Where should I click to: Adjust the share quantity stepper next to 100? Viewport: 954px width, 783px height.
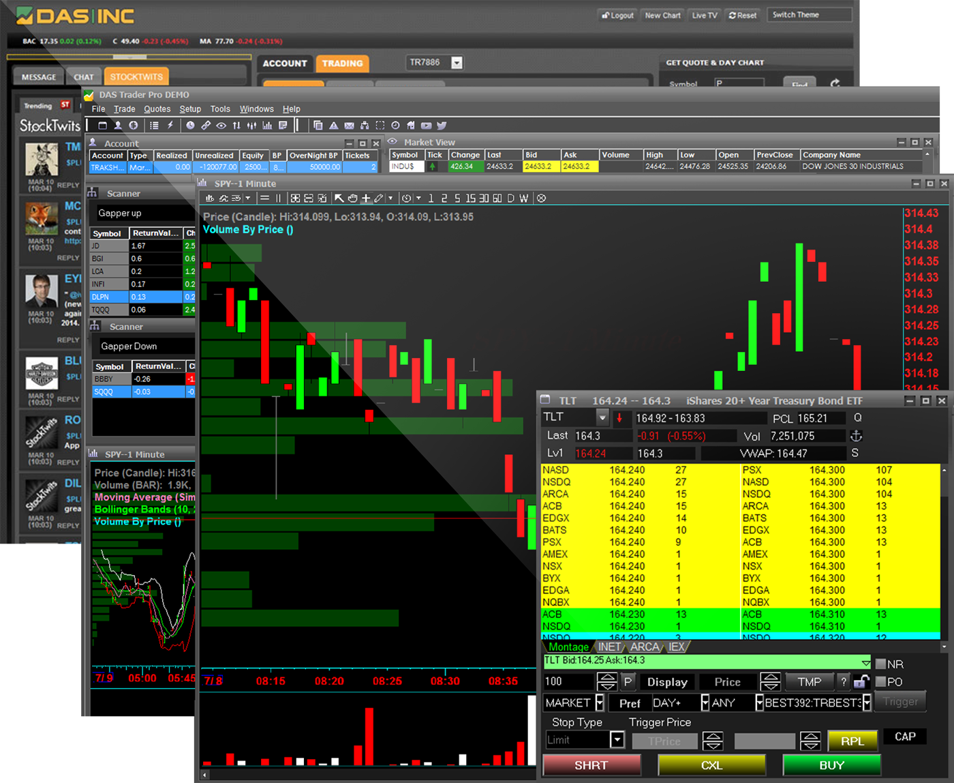(605, 681)
